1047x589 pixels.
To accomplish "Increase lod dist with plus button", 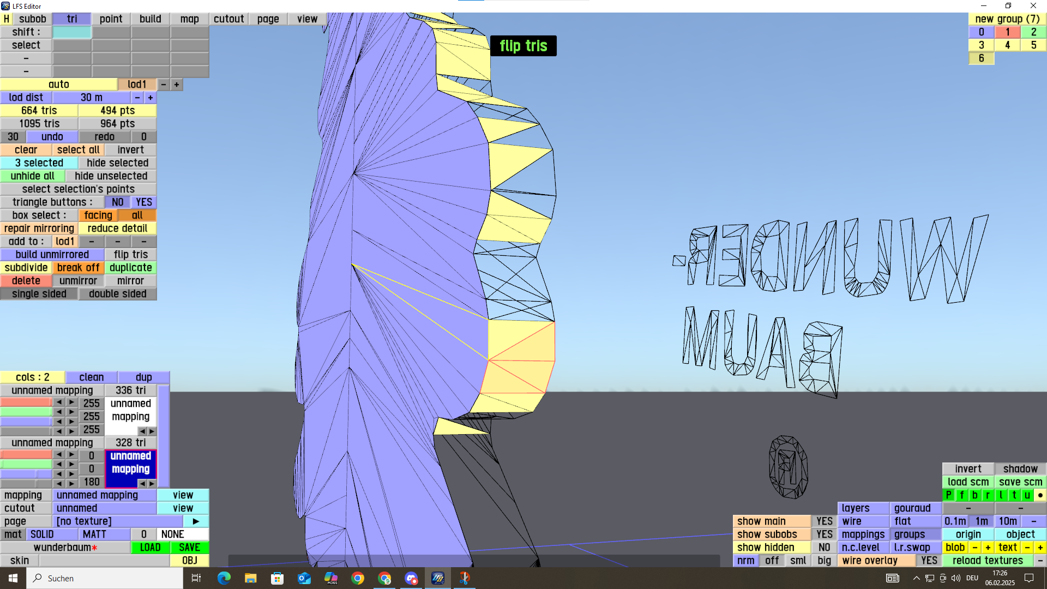I will coord(151,98).
